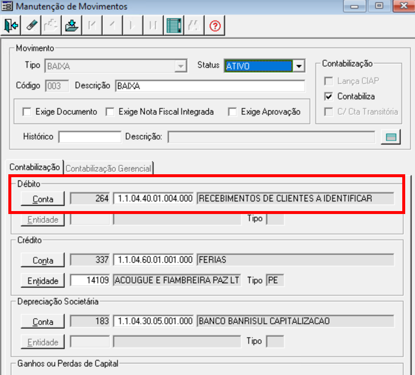Switch to Contabilização Gerencial tab
This screenshot has width=415, height=375.
tap(108, 168)
